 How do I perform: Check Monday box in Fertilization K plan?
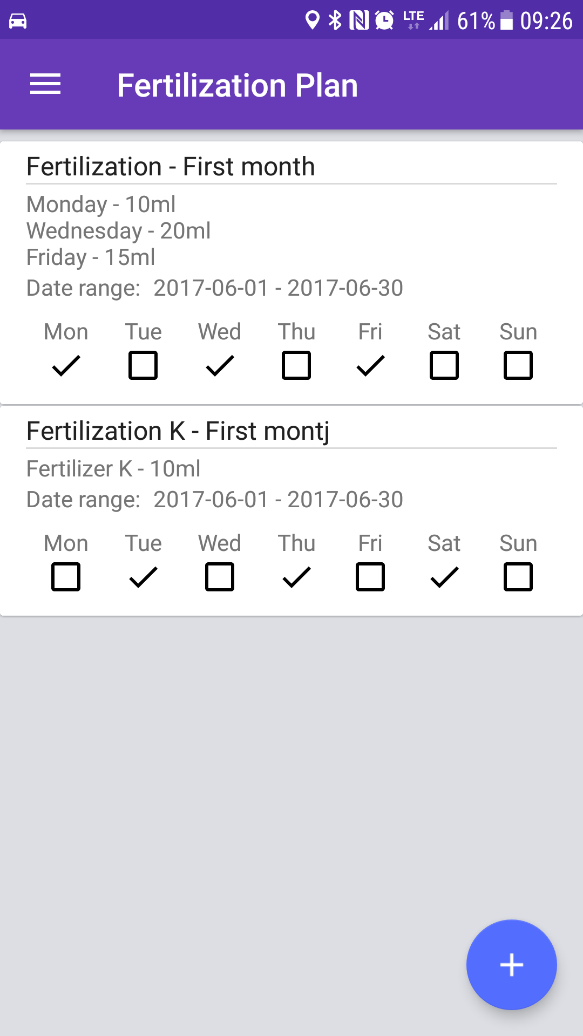(66, 577)
